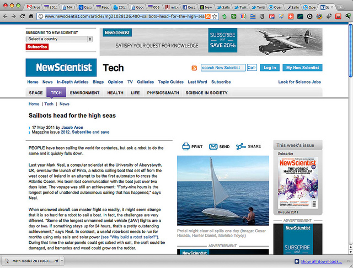Open In-Depth Articles in the nav bar
Image resolution: width=353 pixels, height=268 pixels.
click(x=72, y=82)
